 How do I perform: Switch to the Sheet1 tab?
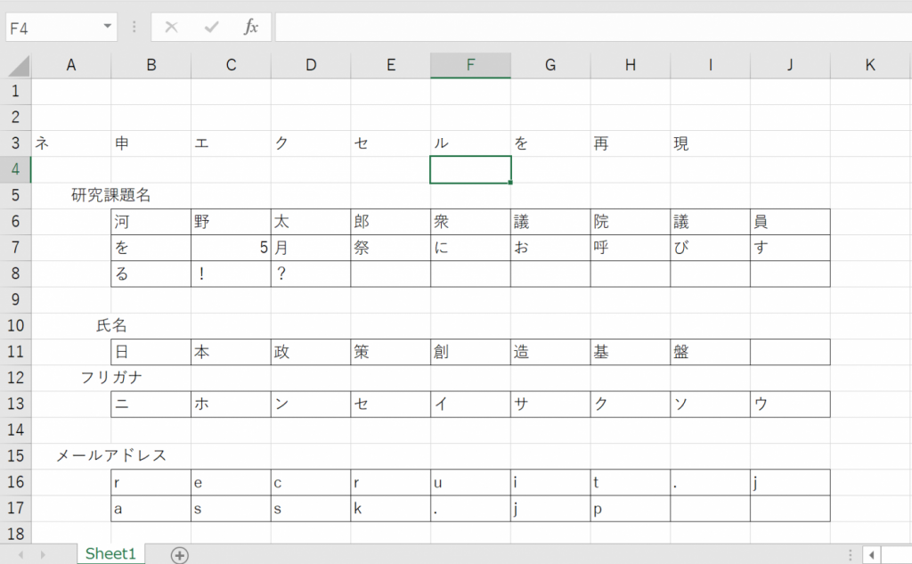point(110,554)
